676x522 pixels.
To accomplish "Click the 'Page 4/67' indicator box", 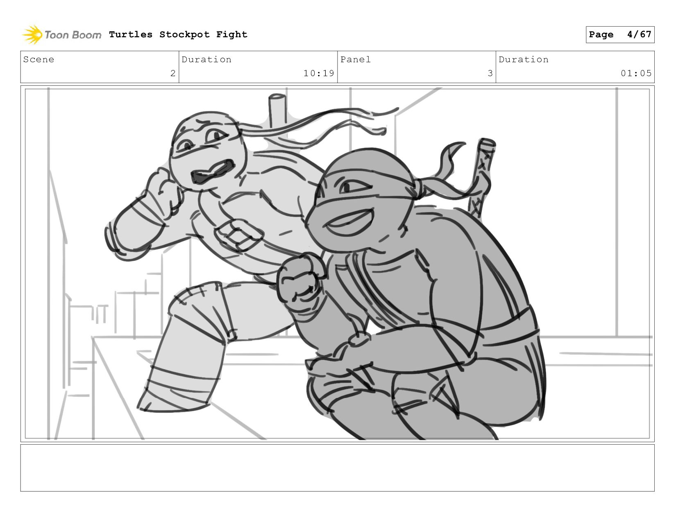I will 620,34.
